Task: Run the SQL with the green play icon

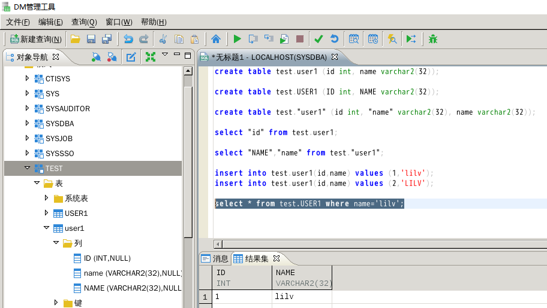Action: click(238, 39)
